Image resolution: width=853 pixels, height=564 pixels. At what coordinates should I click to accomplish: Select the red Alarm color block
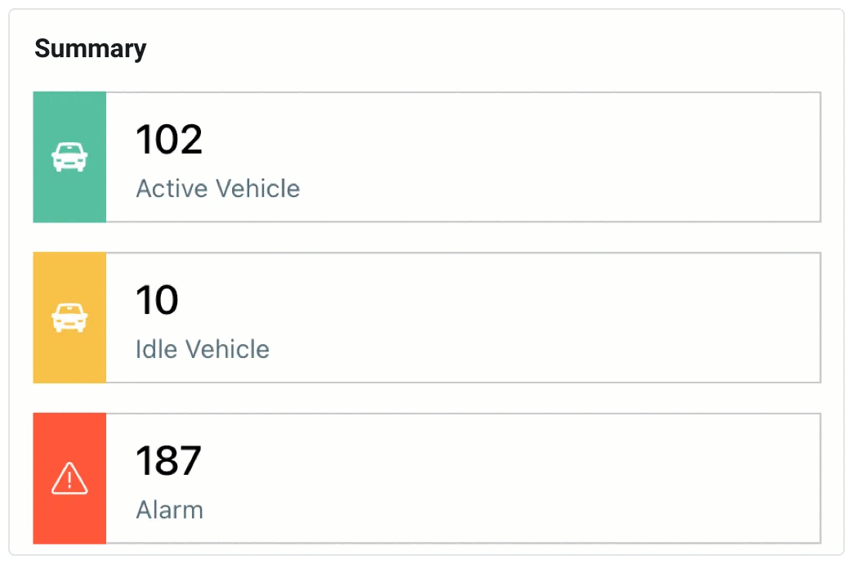point(69,478)
